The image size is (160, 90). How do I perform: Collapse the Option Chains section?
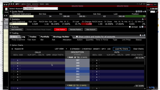click(x=10, y=45)
